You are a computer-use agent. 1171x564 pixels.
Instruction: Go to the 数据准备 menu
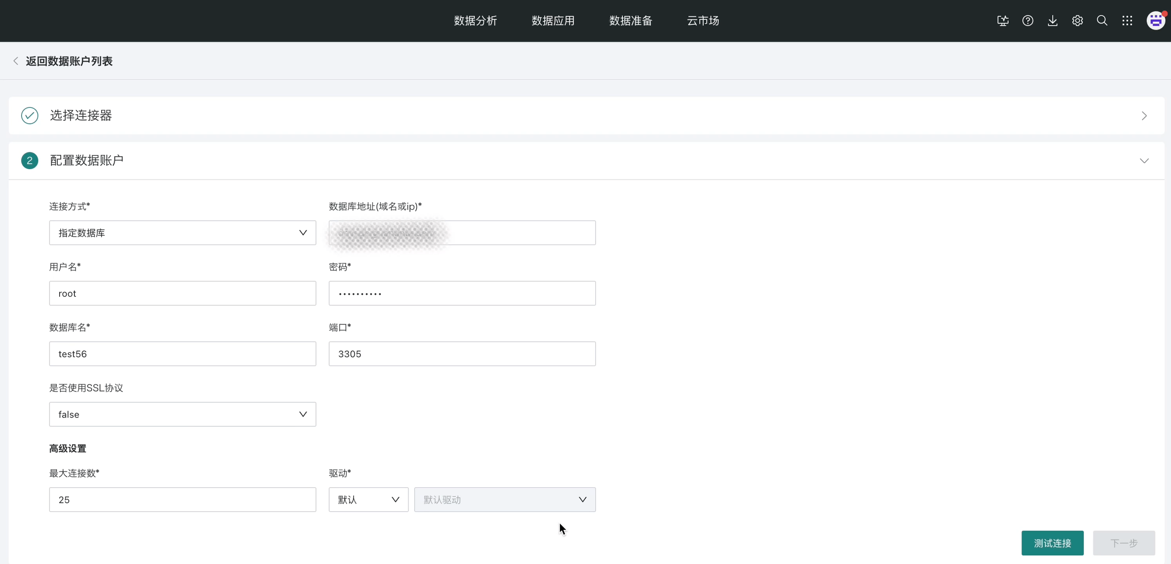tap(631, 21)
